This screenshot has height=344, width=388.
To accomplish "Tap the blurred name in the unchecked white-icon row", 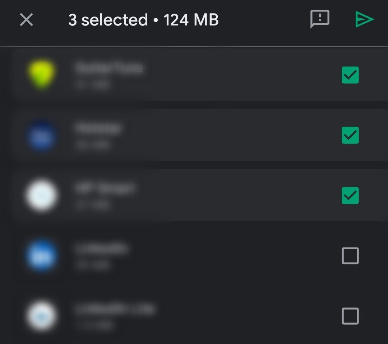I will 115,309.
